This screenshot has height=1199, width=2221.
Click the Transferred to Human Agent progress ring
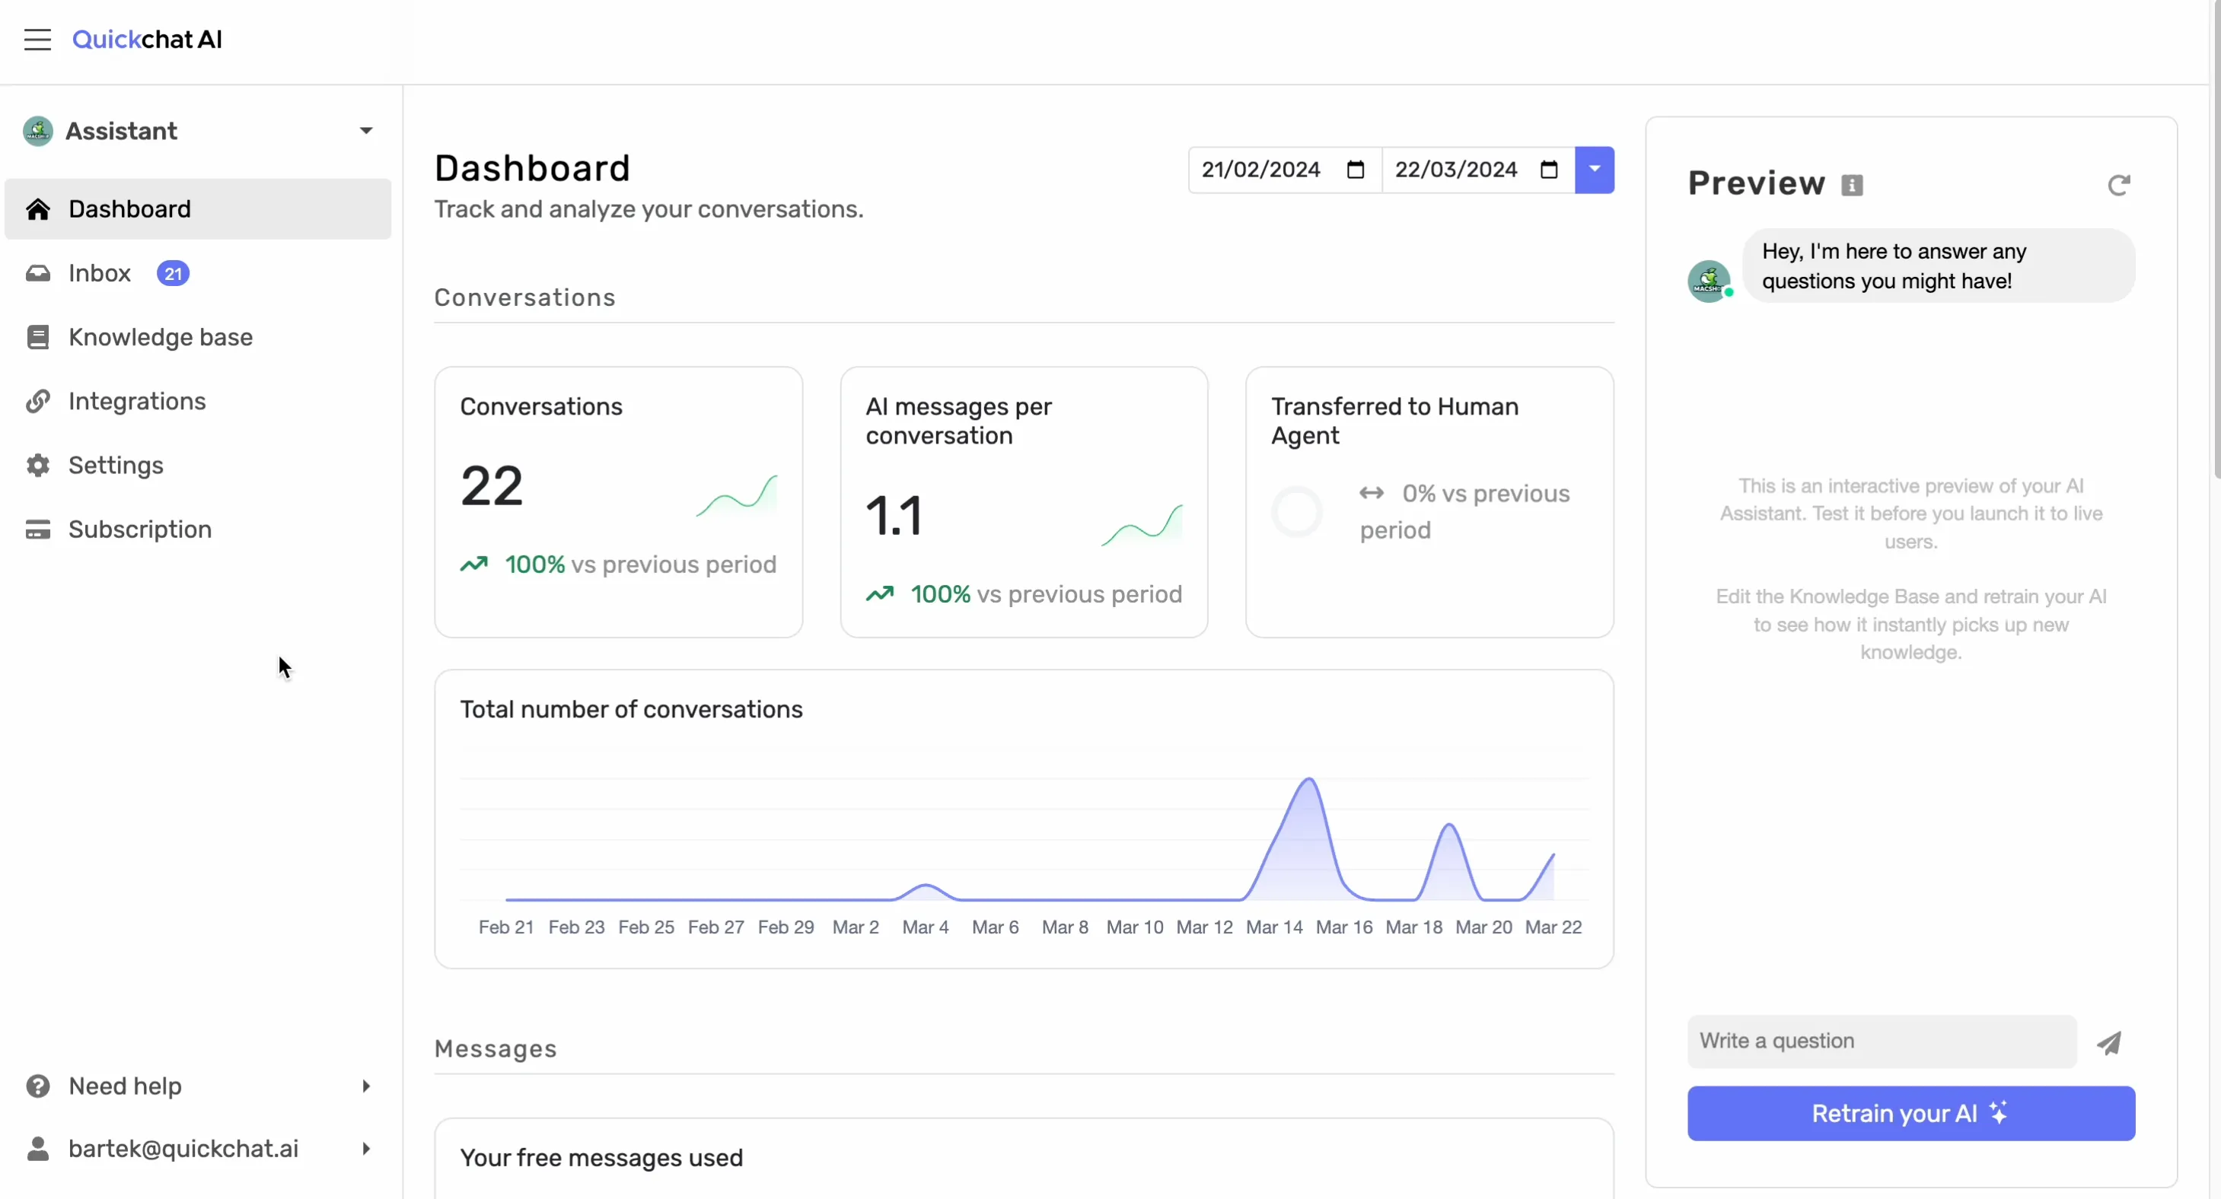1297,512
